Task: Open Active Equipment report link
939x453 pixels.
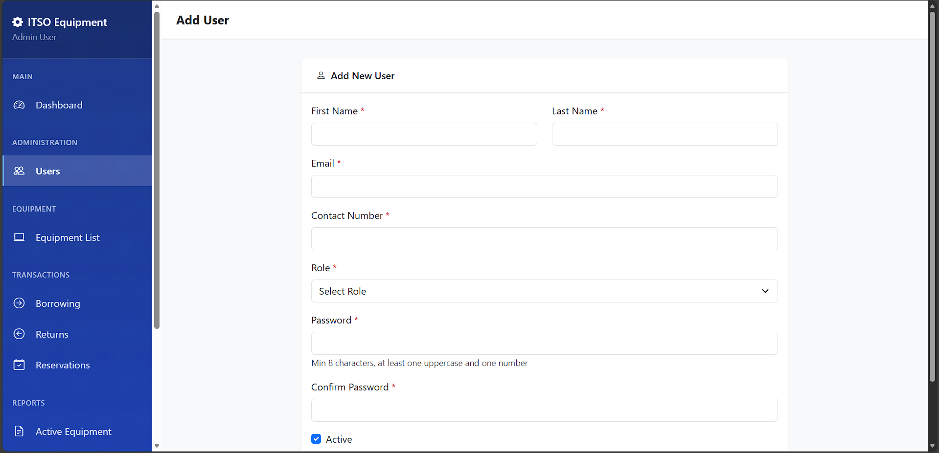Action: point(73,431)
